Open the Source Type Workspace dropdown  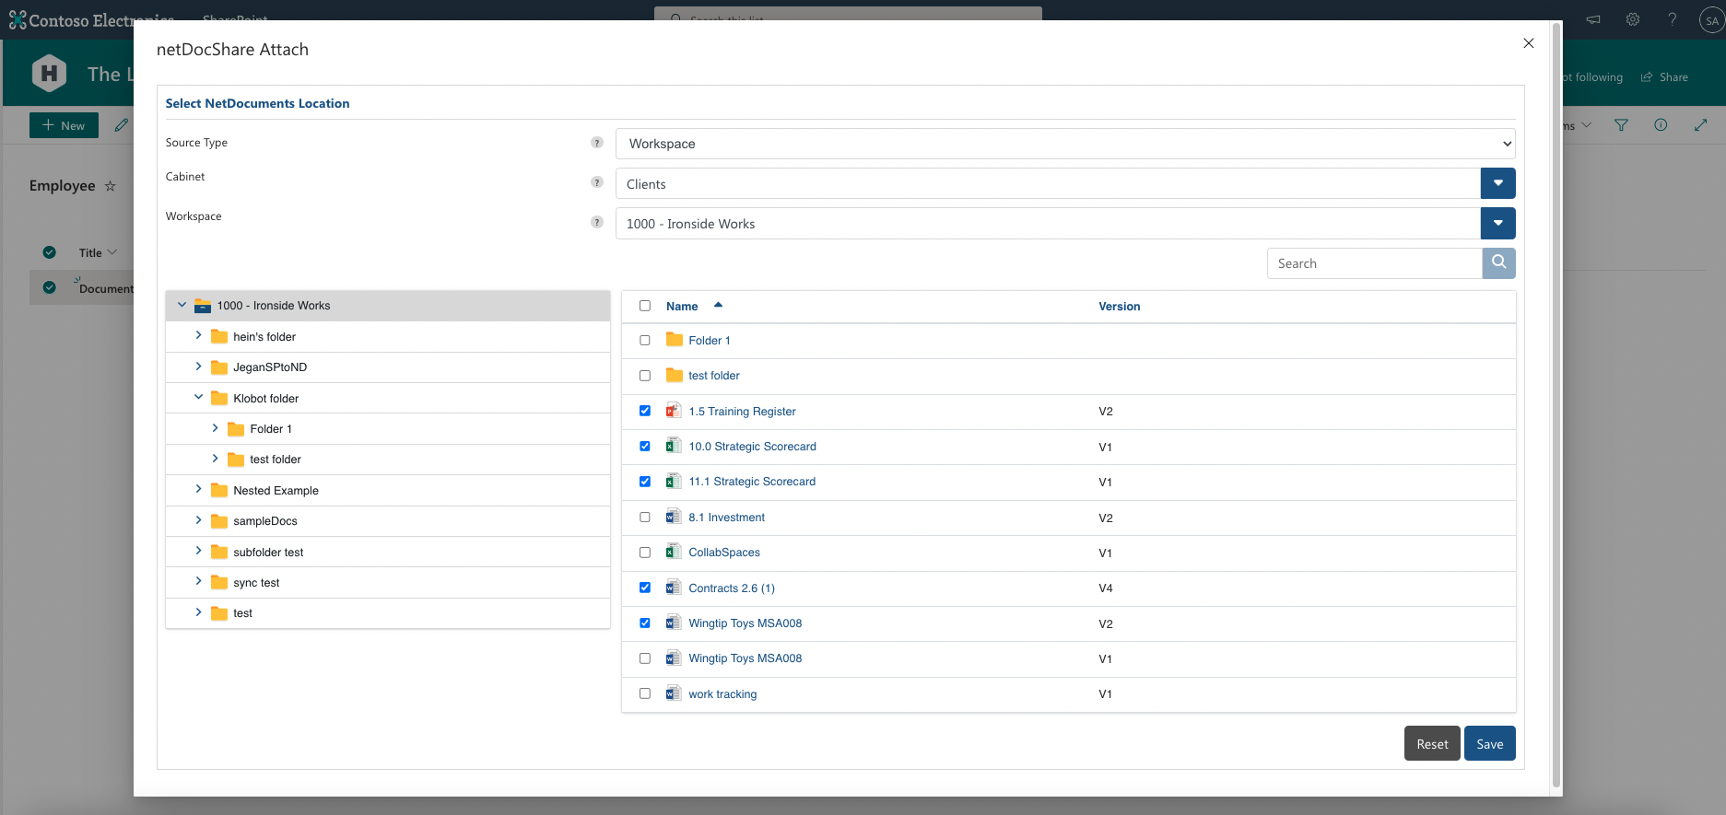[1065, 144]
